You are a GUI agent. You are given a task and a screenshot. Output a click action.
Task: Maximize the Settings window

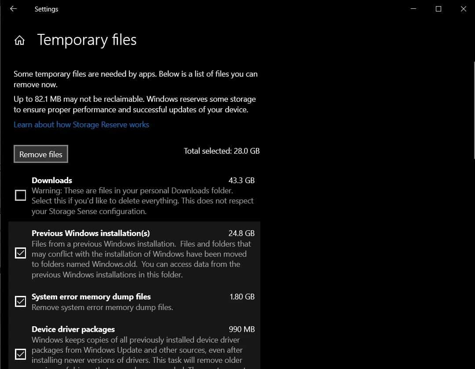[x=438, y=9]
